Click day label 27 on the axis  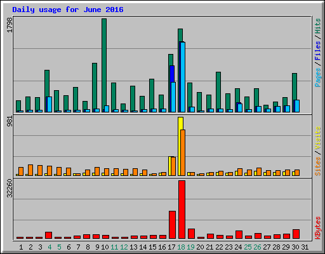(267, 247)
